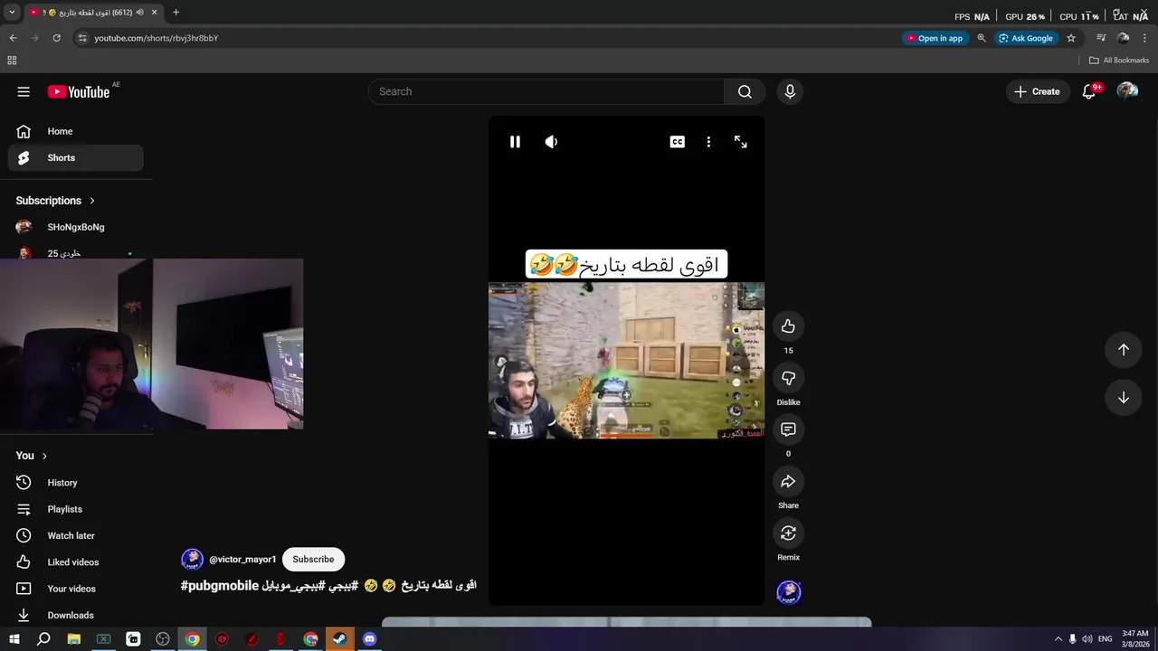Viewport: 1158px width, 651px height.
Task: Click the victor_mayor1 channel avatar
Action: (192, 559)
